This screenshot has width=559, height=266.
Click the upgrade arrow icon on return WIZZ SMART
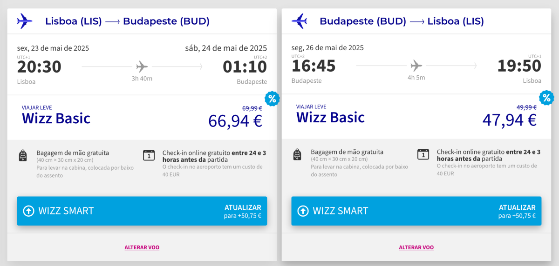(303, 211)
